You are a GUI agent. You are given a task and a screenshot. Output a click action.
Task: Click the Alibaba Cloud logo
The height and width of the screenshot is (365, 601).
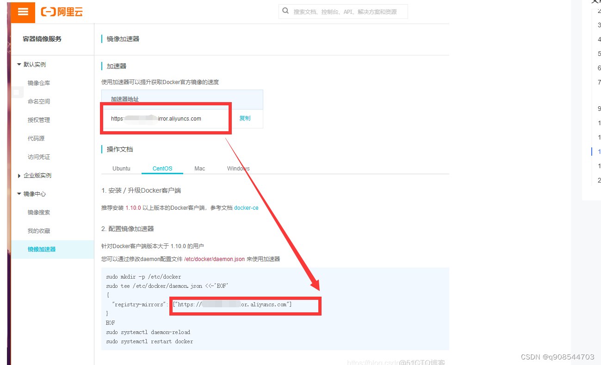pyautogui.click(x=62, y=12)
